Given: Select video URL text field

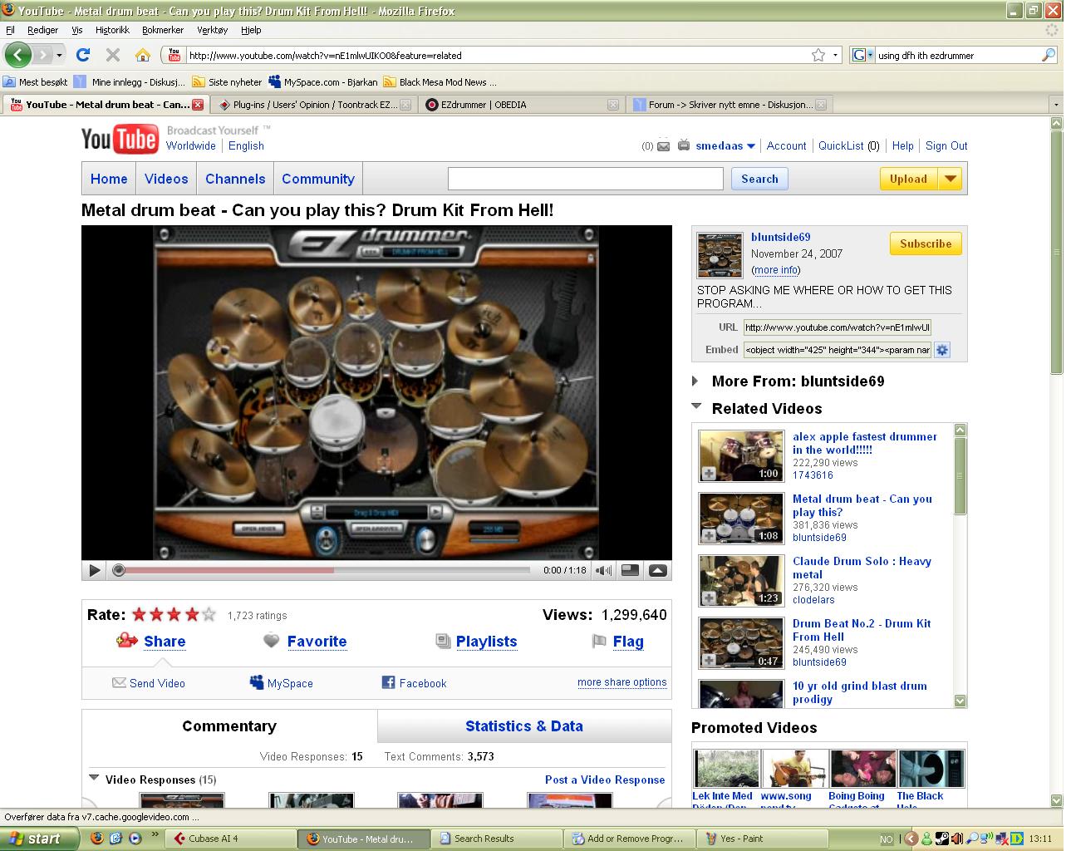Looking at the screenshot, I should [x=838, y=327].
